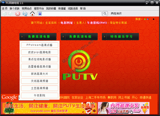The image size is (160, 116).
Task: Click the Google logo at the bottom
Action: click(x=9, y=97)
